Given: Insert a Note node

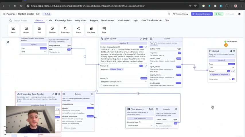Looking at the screenshot, I should pyautogui.click(x=104, y=30).
